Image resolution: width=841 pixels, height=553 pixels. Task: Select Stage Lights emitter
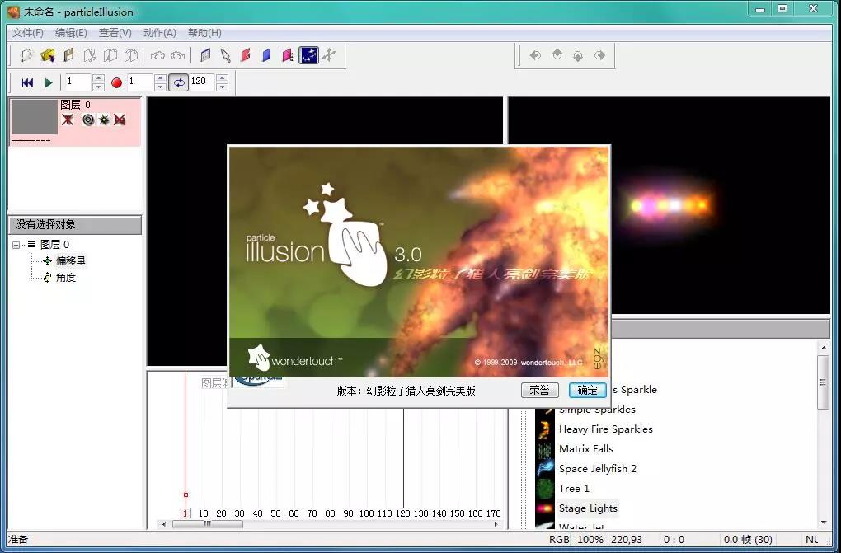588,508
